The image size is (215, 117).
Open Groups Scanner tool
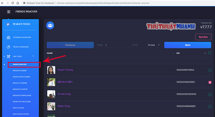coord(20,71)
